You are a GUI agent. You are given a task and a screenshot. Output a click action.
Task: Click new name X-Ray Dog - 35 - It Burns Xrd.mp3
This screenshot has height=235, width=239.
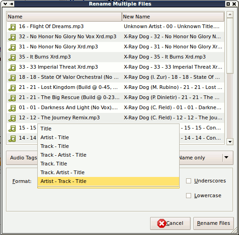165,57
